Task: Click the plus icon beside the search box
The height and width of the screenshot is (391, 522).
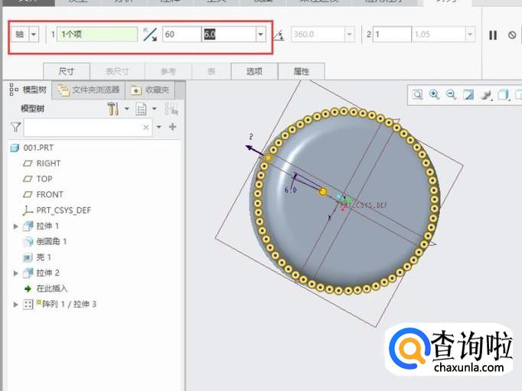Action: [172, 127]
